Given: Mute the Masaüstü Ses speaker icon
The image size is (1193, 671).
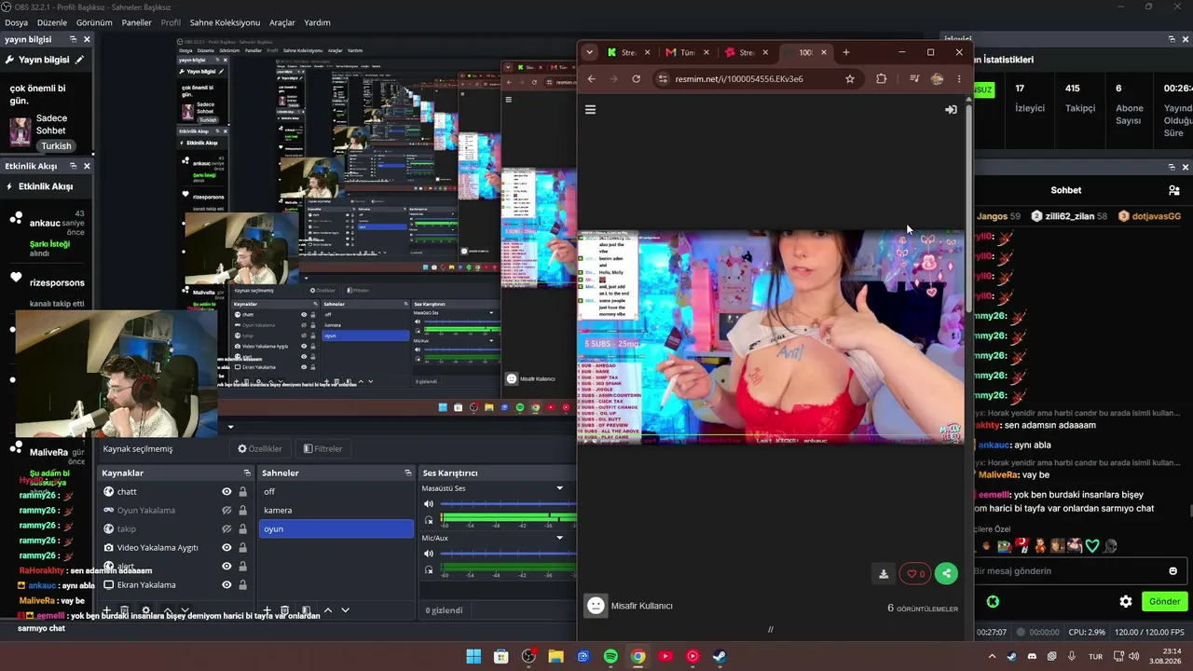Looking at the screenshot, I should click(x=429, y=504).
